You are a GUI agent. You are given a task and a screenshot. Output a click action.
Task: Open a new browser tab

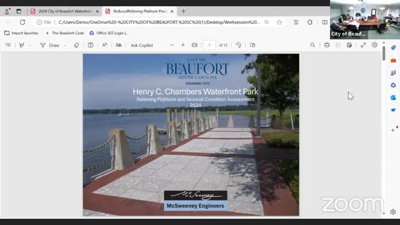[183, 11]
